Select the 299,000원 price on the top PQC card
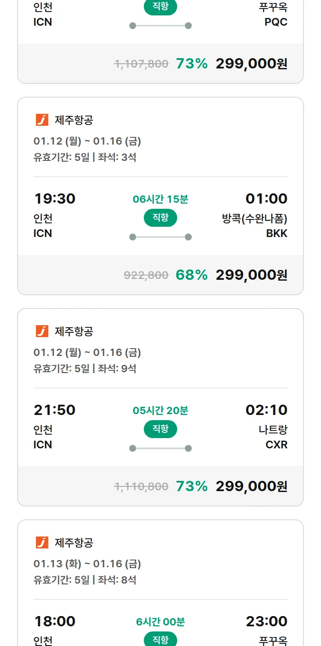The width and height of the screenshot is (321, 646). [251, 64]
